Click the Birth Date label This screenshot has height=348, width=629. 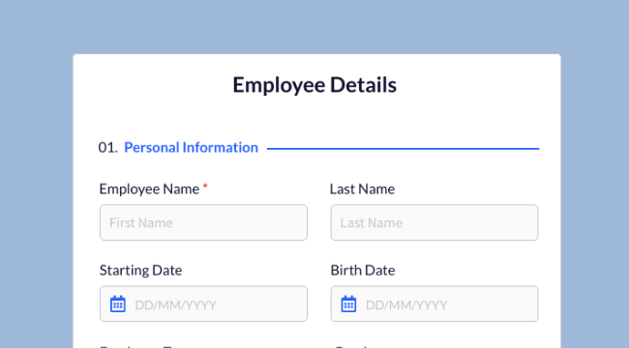363,271
